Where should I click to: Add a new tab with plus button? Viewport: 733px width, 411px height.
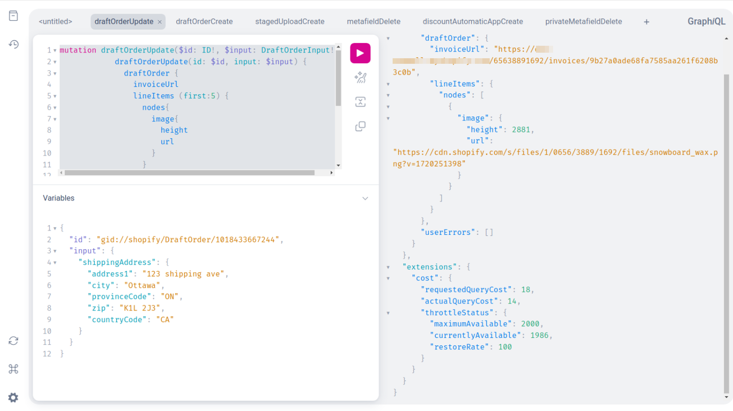click(647, 22)
